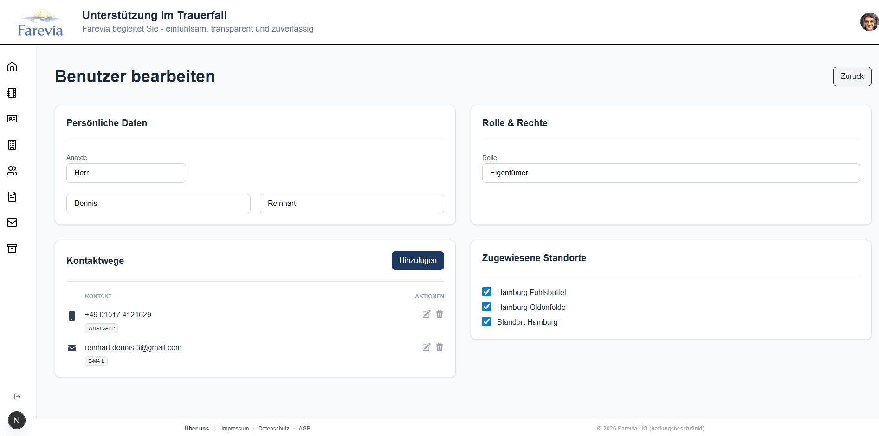Screen dimensions: 879x436
Task: Click the round N badge icon
Action: [17, 420]
